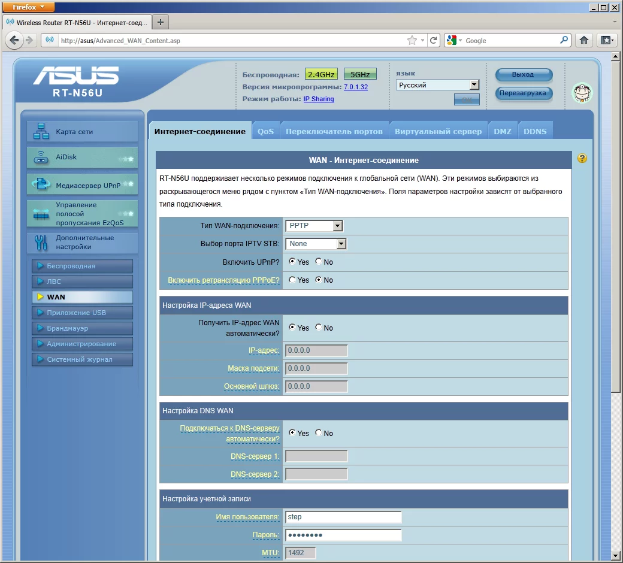Open the language dropdown showing Русский
The height and width of the screenshot is (563, 623).
(x=437, y=85)
